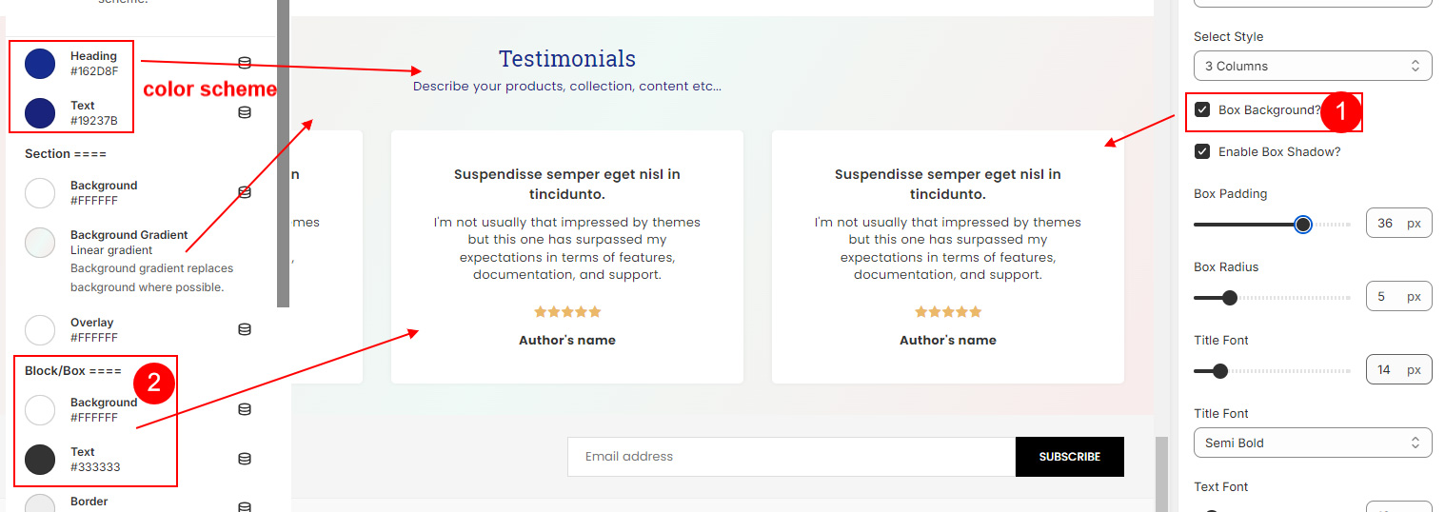
Task: Click database icon beside Overlay color
Action: pos(245,329)
